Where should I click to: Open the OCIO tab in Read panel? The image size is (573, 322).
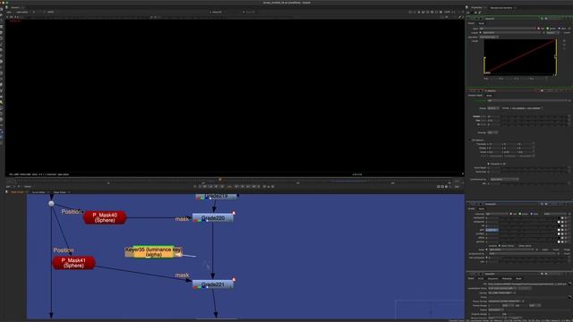481,278
